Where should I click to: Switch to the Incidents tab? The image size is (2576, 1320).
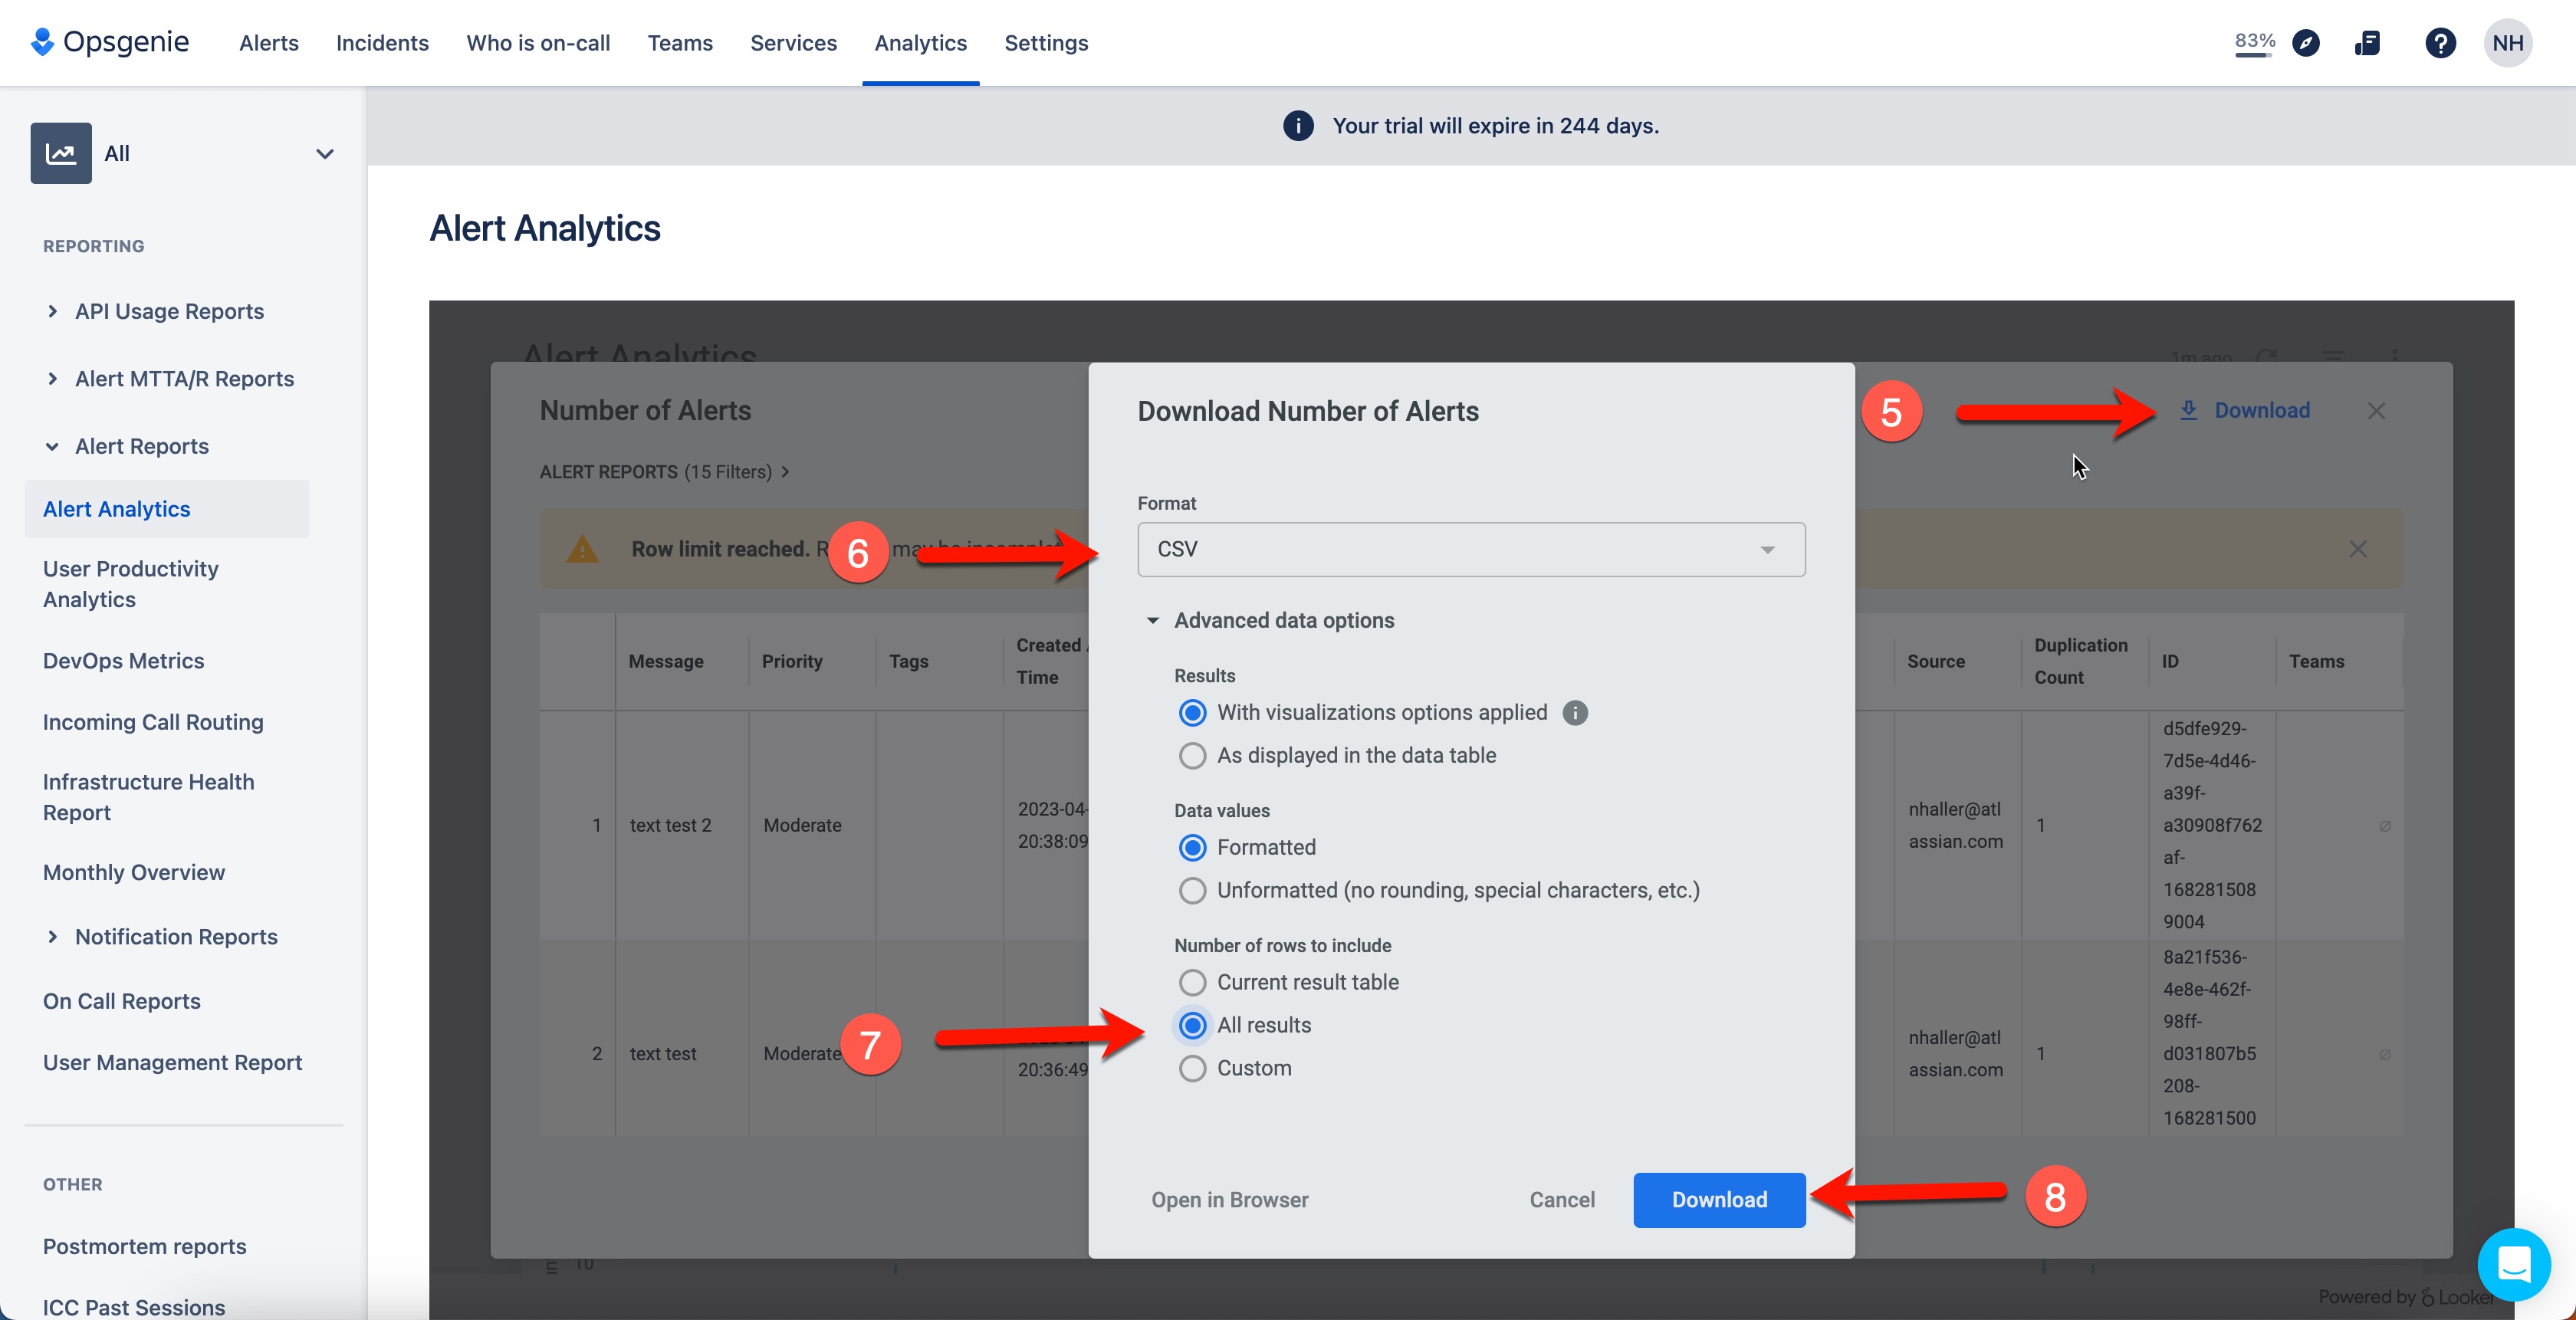point(382,42)
